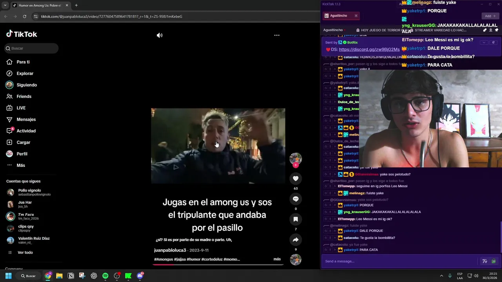Collapse the pinned BotRix message chevron

coord(484,42)
